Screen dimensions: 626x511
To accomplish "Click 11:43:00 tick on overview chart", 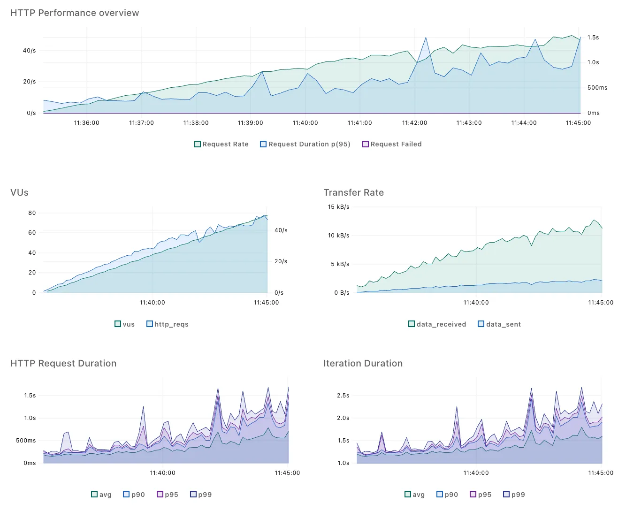I will click(469, 123).
